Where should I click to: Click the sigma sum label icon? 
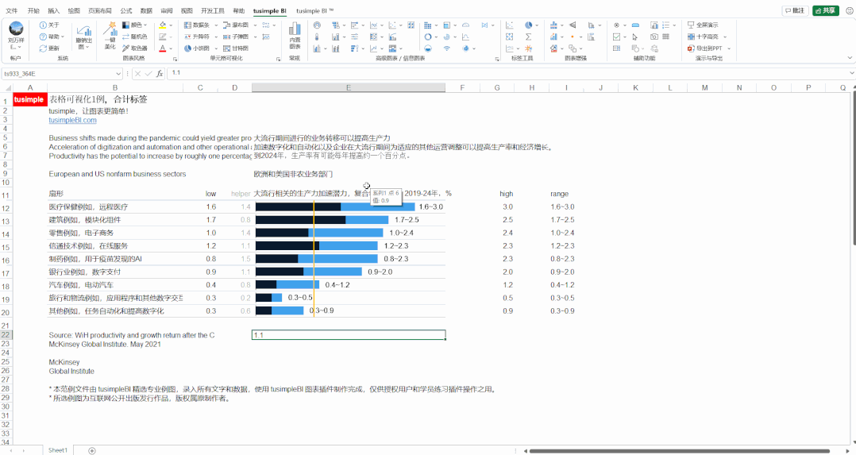click(529, 37)
